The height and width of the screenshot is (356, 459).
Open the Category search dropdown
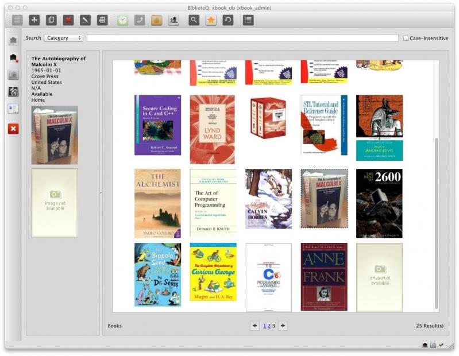(x=64, y=38)
